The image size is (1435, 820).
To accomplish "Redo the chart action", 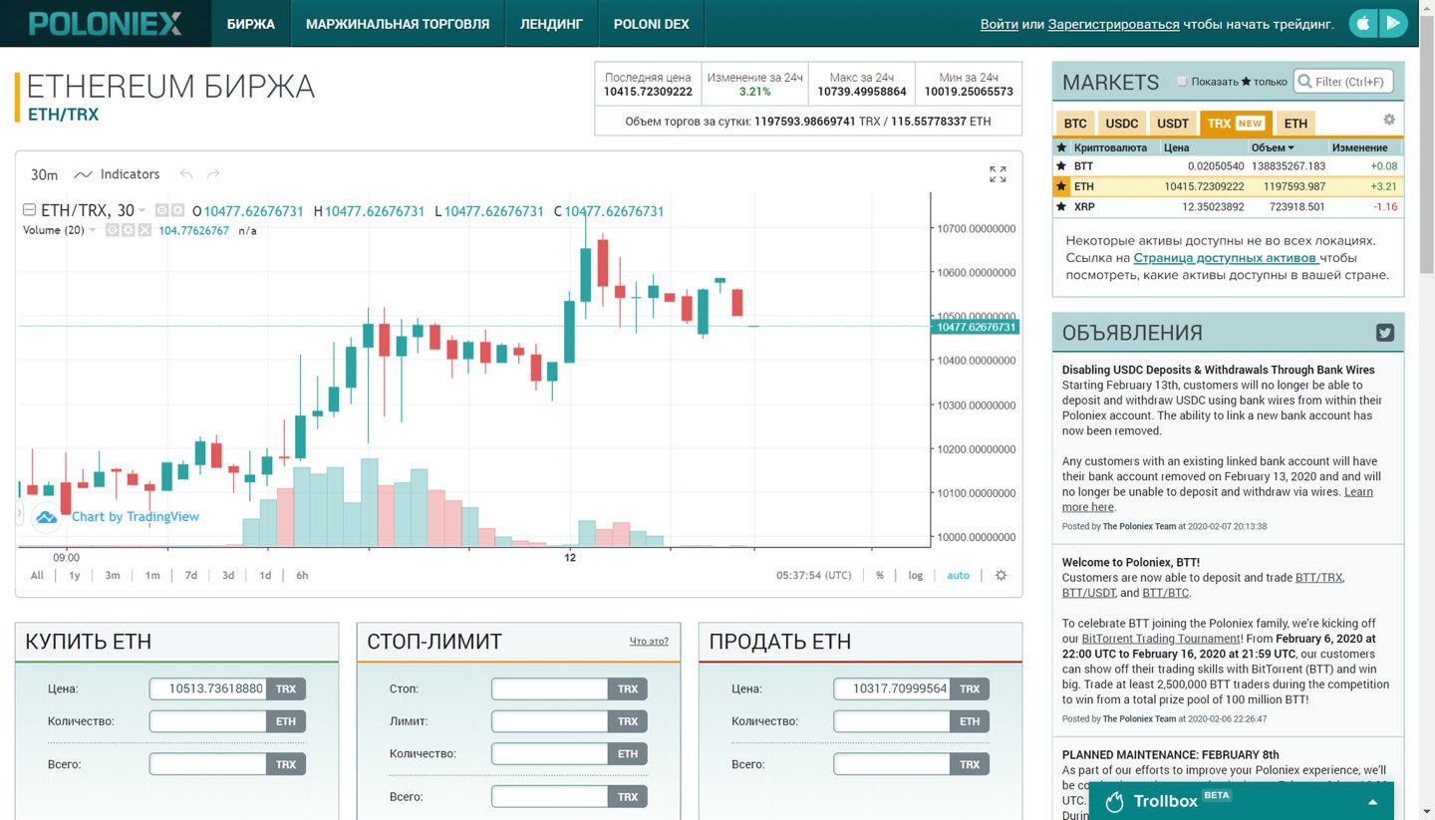I will pos(213,174).
